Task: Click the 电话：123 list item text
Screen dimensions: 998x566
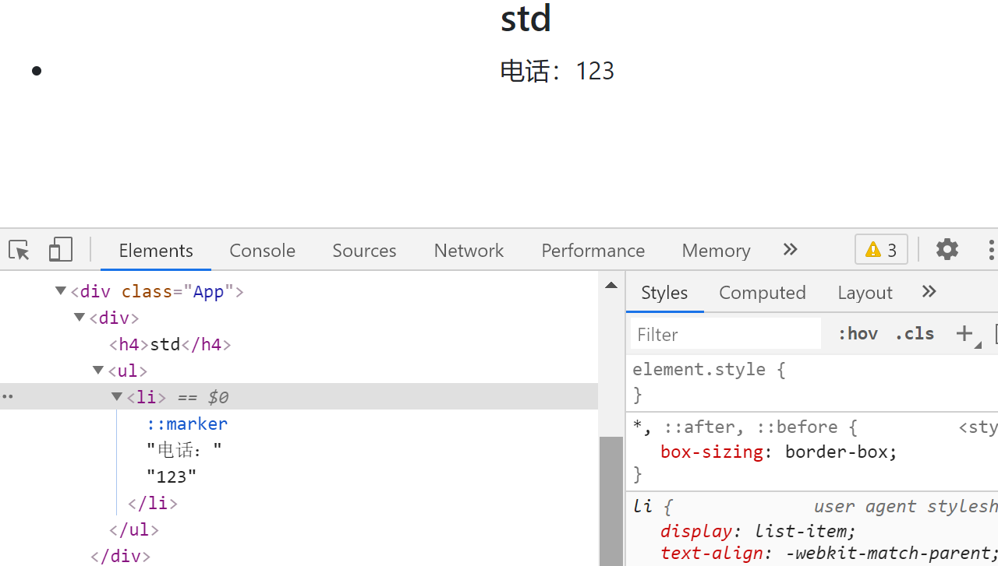Action: coord(557,71)
